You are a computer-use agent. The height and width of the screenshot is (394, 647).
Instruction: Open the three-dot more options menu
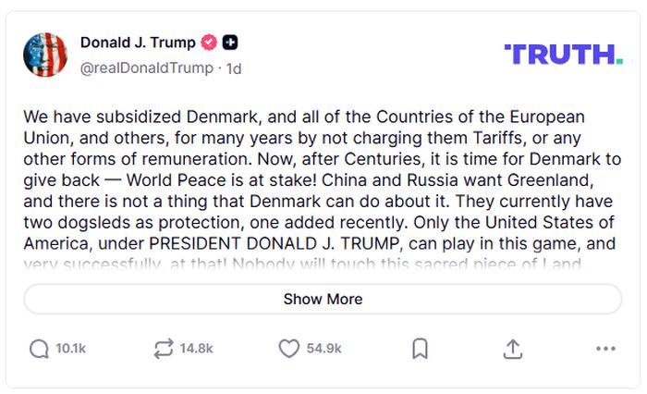[605, 349]
